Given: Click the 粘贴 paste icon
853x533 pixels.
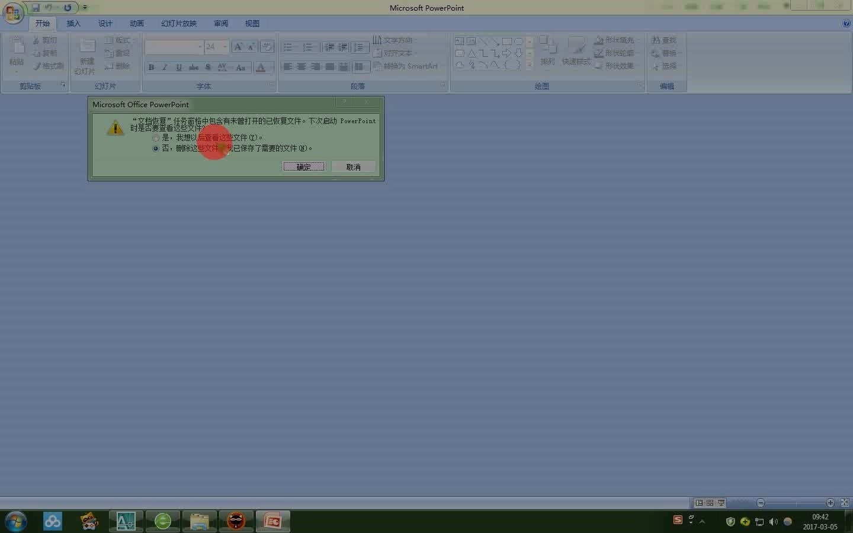Looking at the screenshot, I should click(x=17, y=46).
